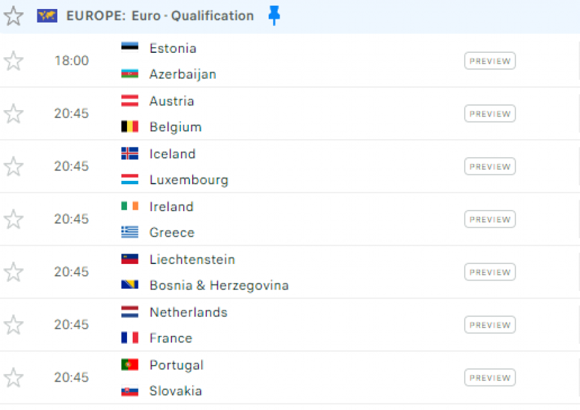Open preview for Estonia vs Azerbaijan

coord(490,61)
